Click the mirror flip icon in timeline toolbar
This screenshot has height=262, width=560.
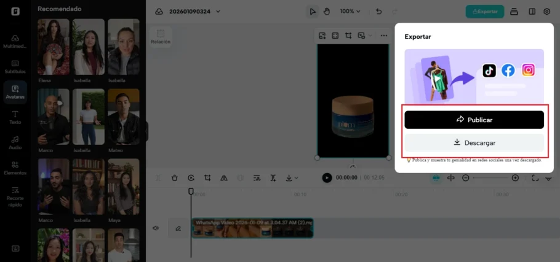pyautogui.click(x=224, y=178)
